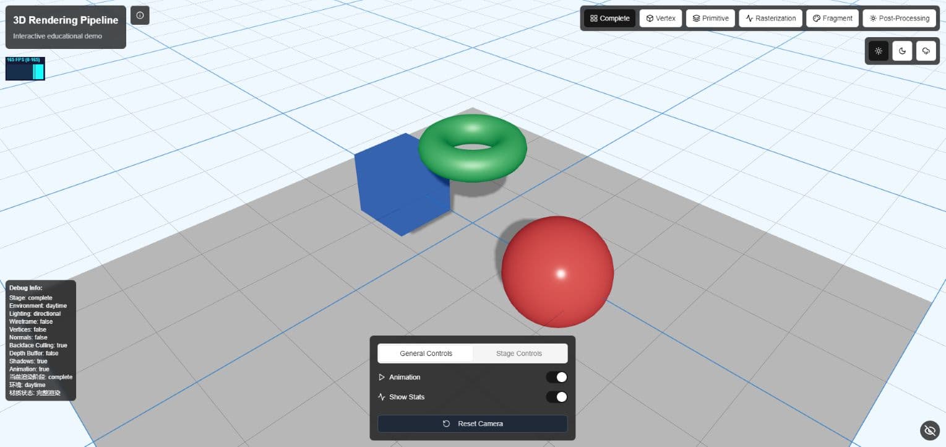
Task: Click the Debug Info panel
Action: pos(40,341)
